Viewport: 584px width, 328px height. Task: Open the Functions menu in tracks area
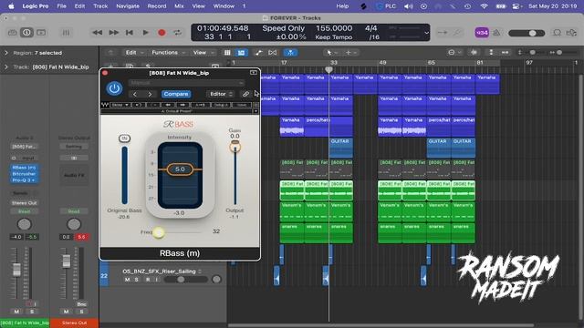(168, 53)
